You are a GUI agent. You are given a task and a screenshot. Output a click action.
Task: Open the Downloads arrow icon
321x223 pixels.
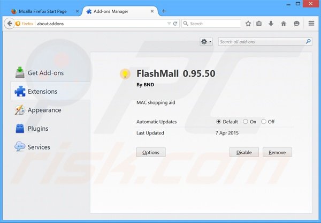[271, 24]
